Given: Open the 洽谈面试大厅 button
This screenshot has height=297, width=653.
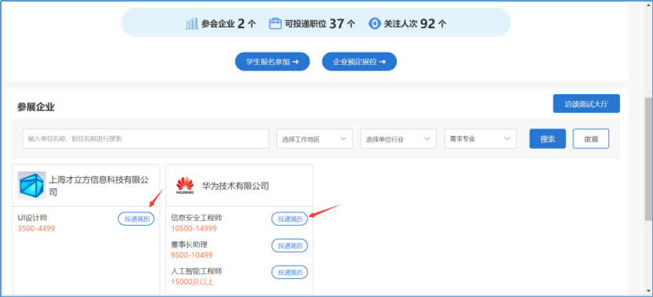Looking at the screenshot, I should [x=586, y=103].
